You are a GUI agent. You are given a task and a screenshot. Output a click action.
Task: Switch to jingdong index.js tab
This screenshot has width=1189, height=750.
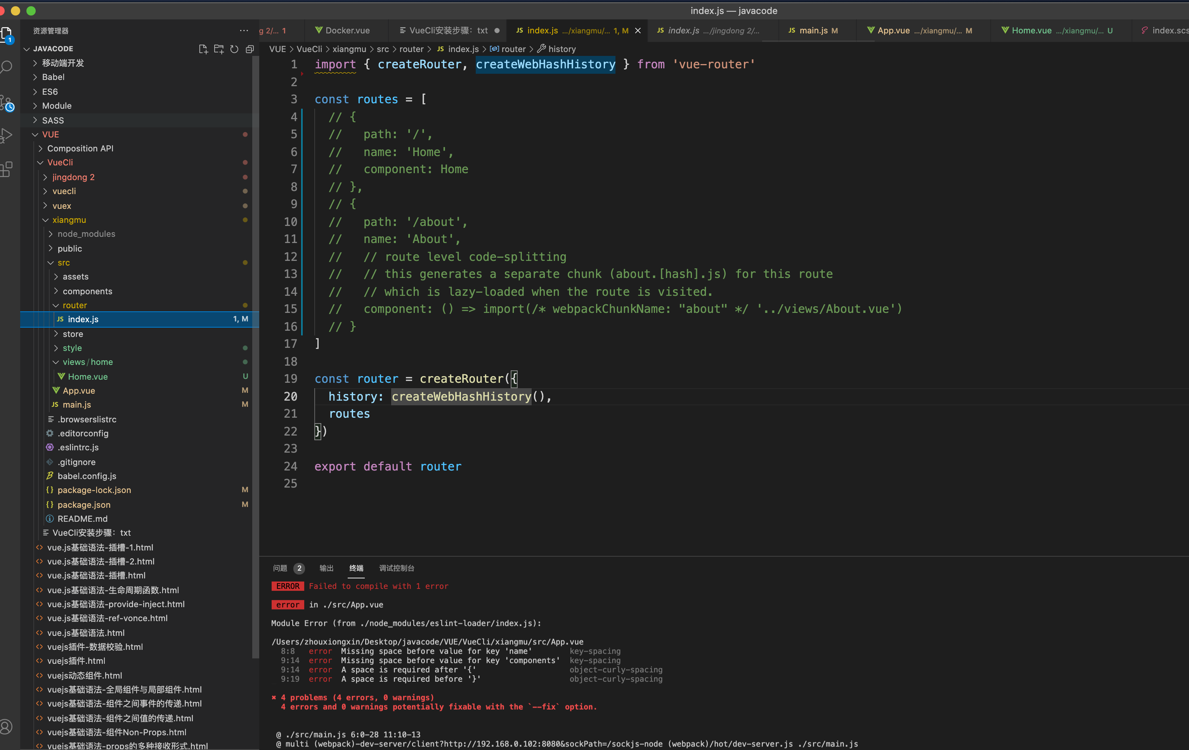(x=712, y=31)
